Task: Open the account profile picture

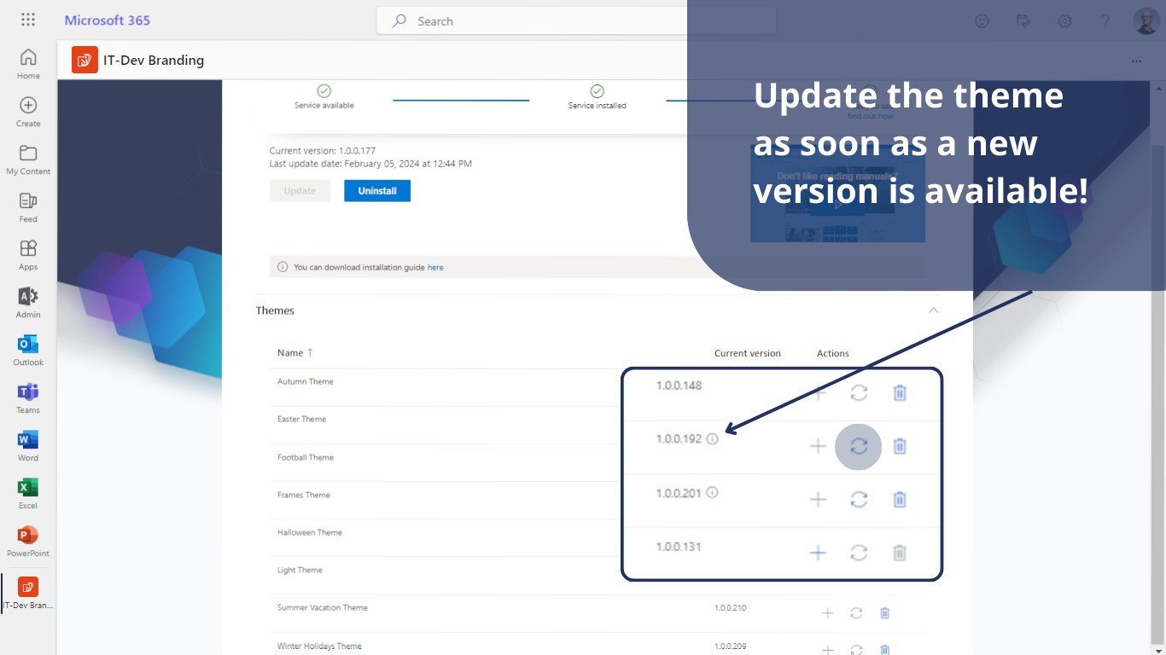Action: tap(1146, 20)
